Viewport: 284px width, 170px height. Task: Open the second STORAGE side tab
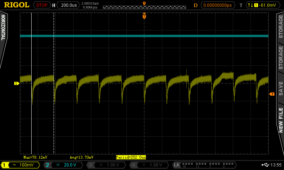click(x=280, y=57)
